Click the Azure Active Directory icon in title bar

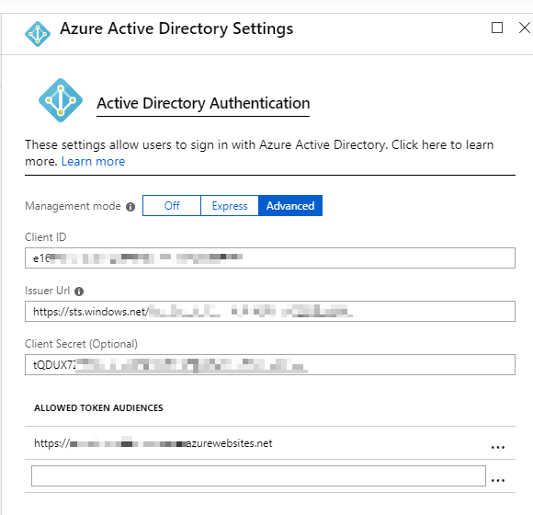(38, 34)
